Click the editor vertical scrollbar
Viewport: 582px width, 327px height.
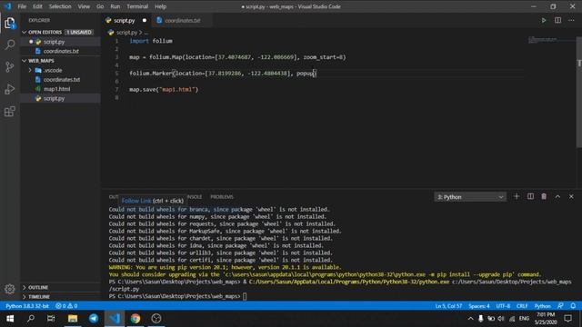tap(579, 93)
